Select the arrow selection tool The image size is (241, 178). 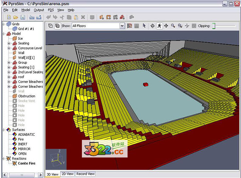(144, 26)
